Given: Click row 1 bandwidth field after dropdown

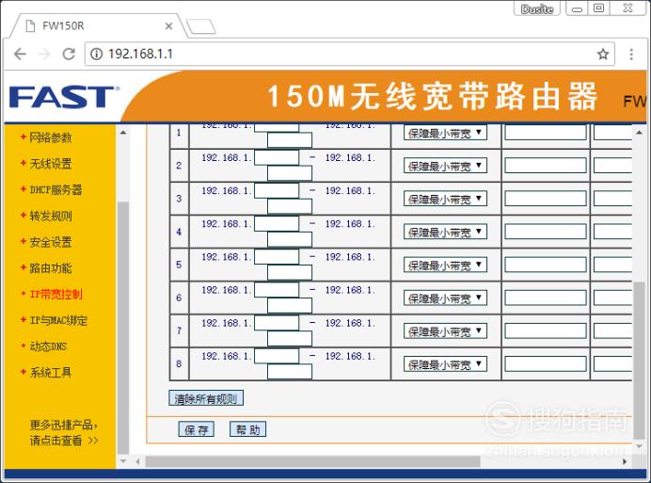Looking at the screenshot, I should pyautogui.click(x=546, y=133).
